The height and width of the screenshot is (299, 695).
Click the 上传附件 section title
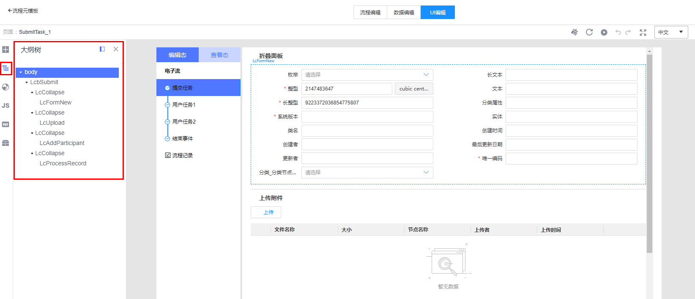tap(271, 198)
